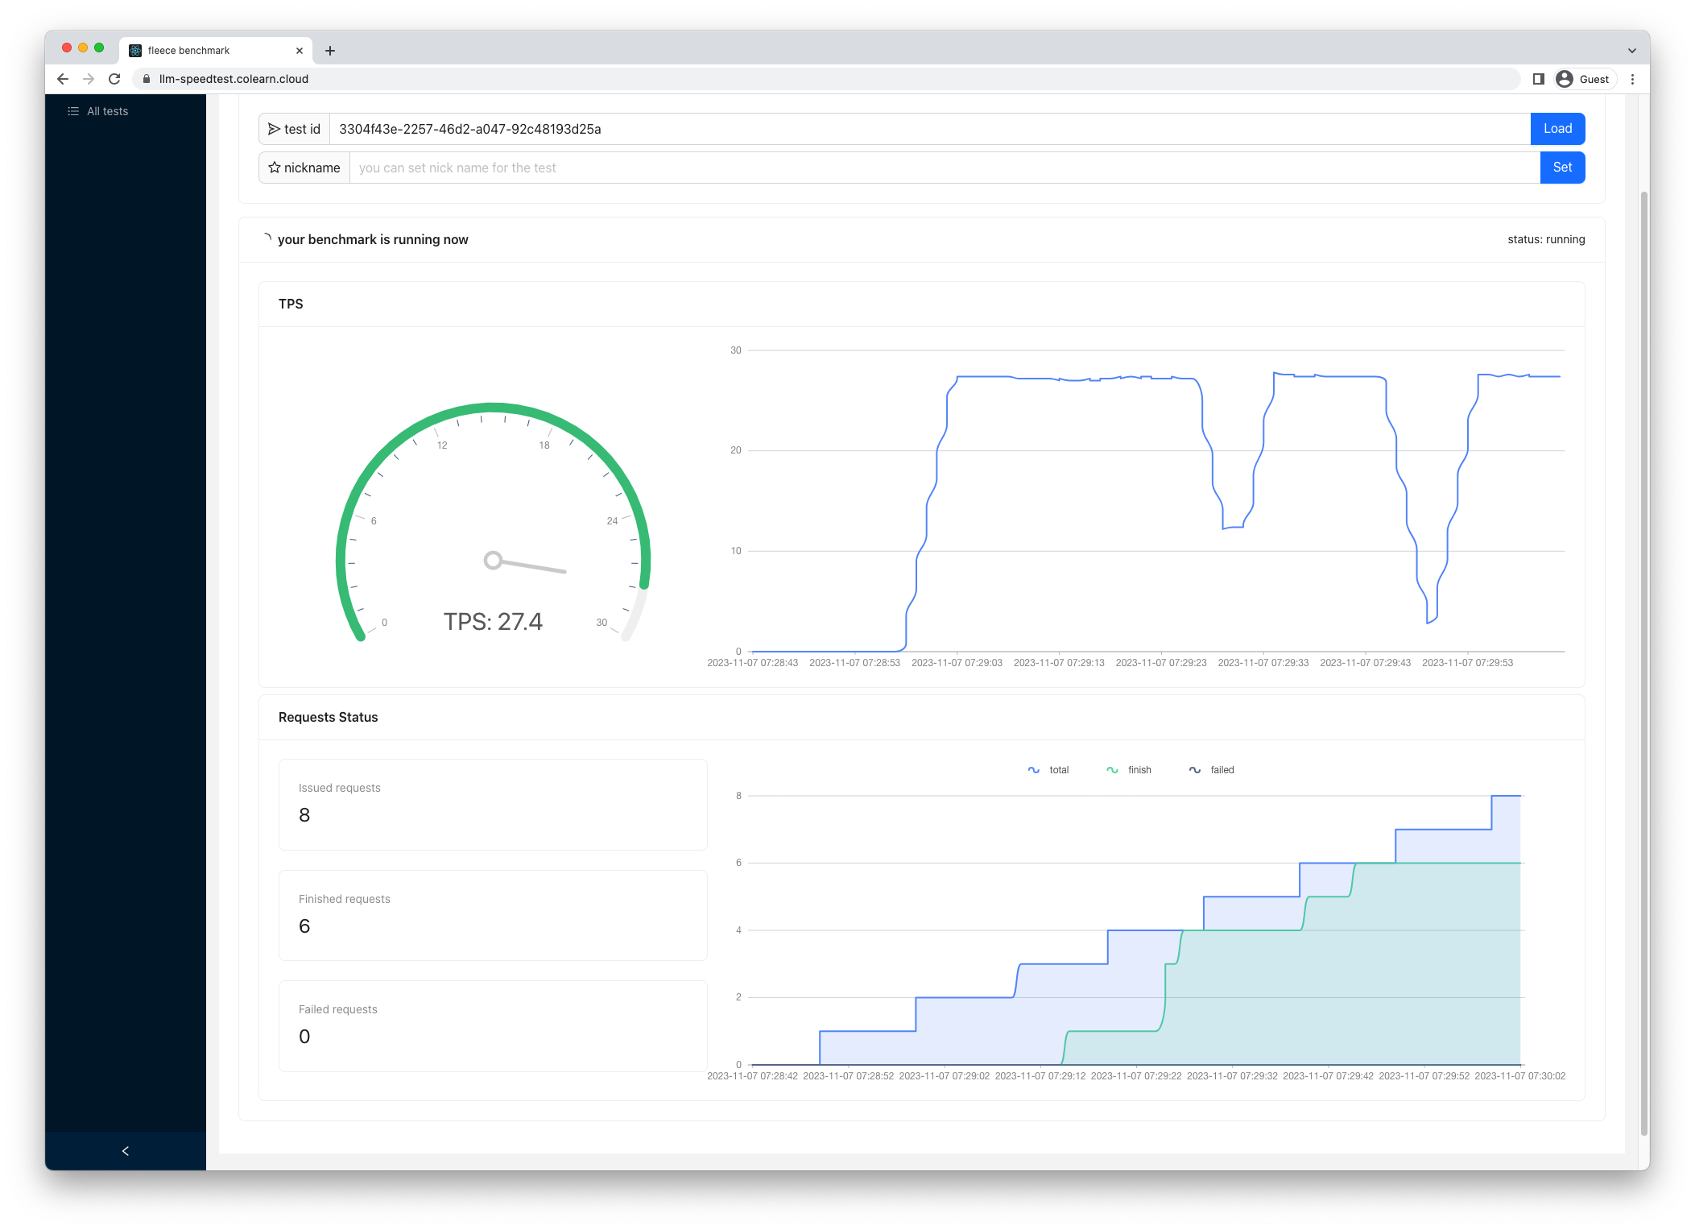Open a new browser tab
This screenshot has height=1230, width=1695.
pos(330,51)
